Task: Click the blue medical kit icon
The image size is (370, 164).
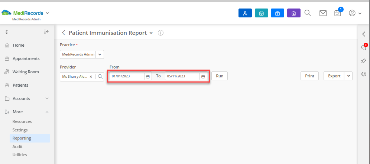Action: point(277,13)
